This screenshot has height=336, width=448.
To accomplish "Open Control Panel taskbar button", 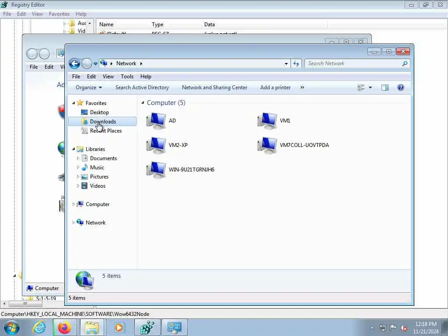I will tap(174, 327).
